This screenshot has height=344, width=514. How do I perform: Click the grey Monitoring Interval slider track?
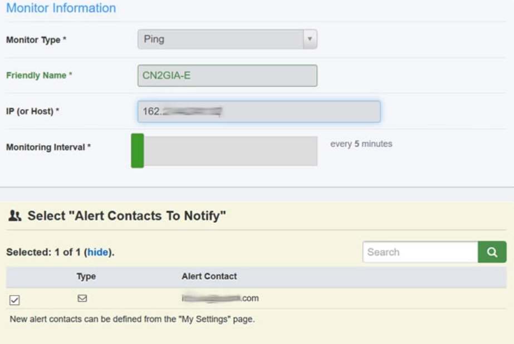(x=231, y=151)
